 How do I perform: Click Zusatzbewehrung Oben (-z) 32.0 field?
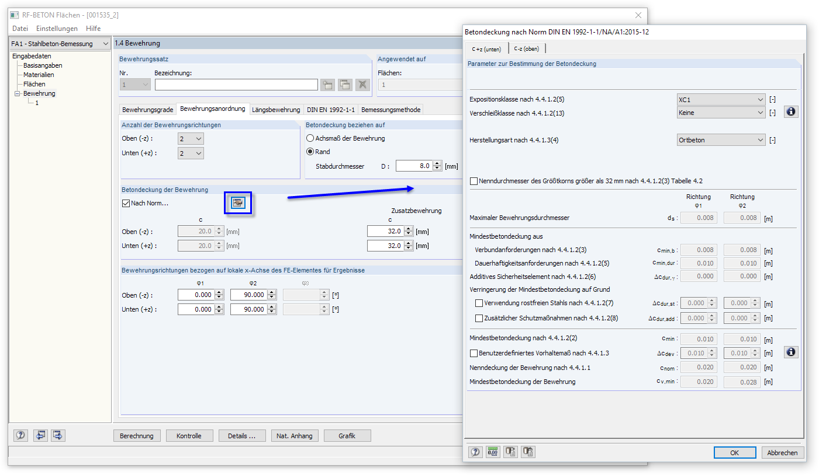[x=385, y=232]
